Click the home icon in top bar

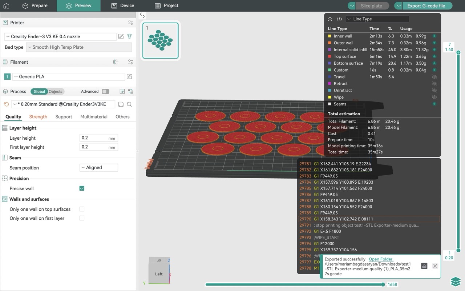[6, 6]
